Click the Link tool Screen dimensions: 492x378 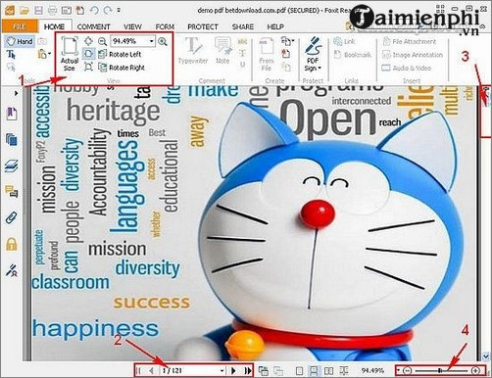[x=344, y=41]
